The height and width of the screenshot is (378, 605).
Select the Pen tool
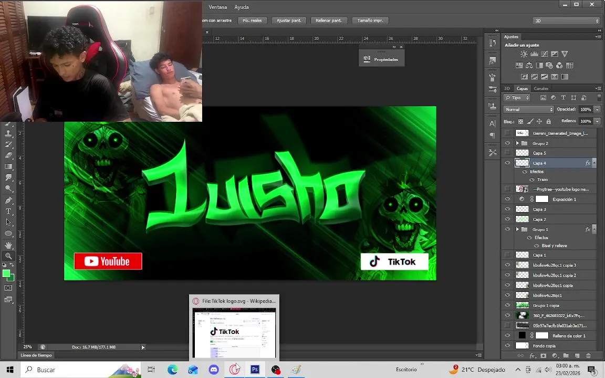click(x=8, y=200)
